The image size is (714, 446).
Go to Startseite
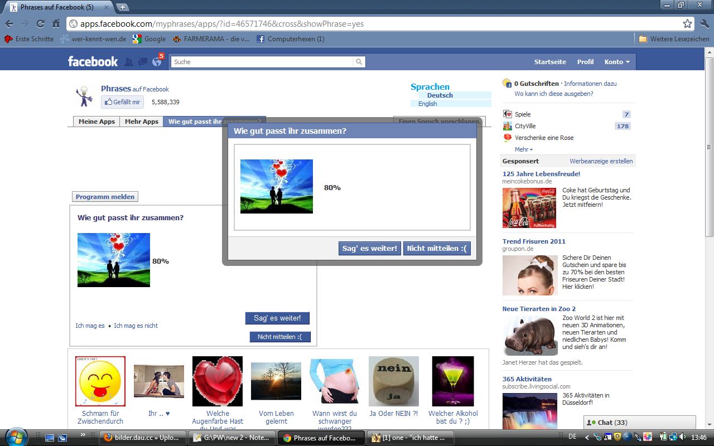pos(550,62)
